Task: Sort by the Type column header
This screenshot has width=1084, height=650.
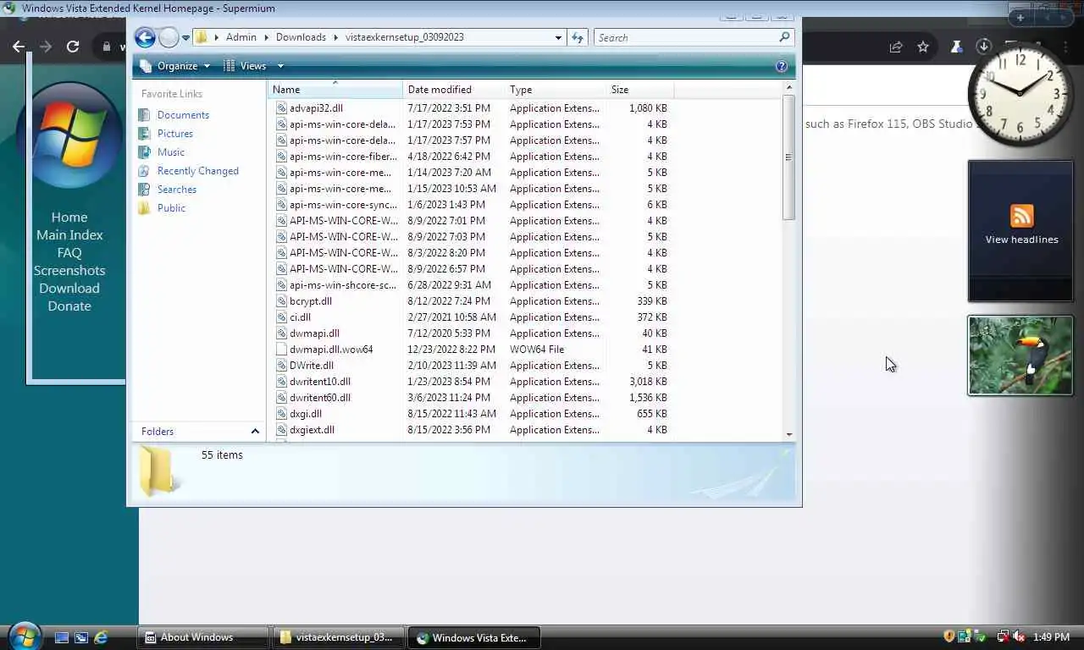Action: tap(556, 90)
